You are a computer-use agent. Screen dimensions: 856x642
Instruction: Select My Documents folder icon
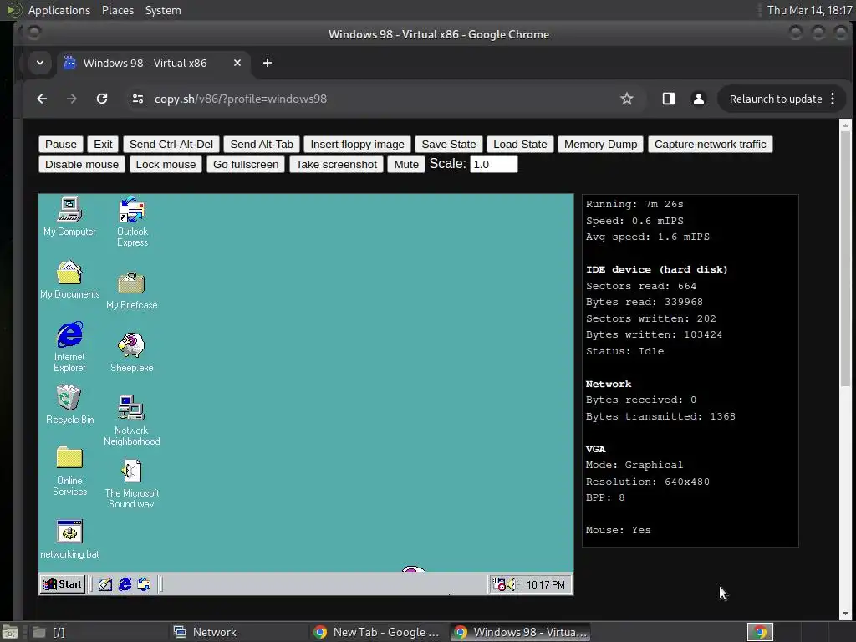click(69, 279)
